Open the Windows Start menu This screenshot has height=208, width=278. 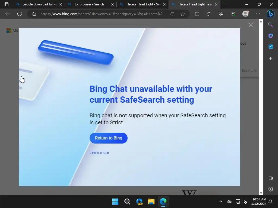click(x=115, y=201)
